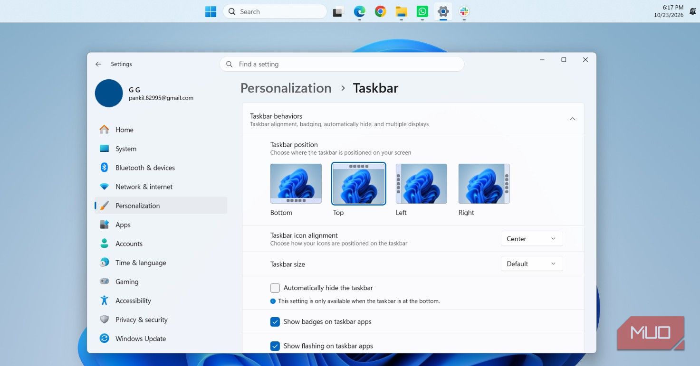Open Accounts settings in the sidebar
700x366 pixels.
pos(161,244)
